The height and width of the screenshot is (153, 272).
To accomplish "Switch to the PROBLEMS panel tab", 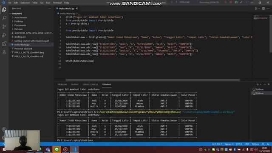I will pyautogui.click(x=62, y=85).
